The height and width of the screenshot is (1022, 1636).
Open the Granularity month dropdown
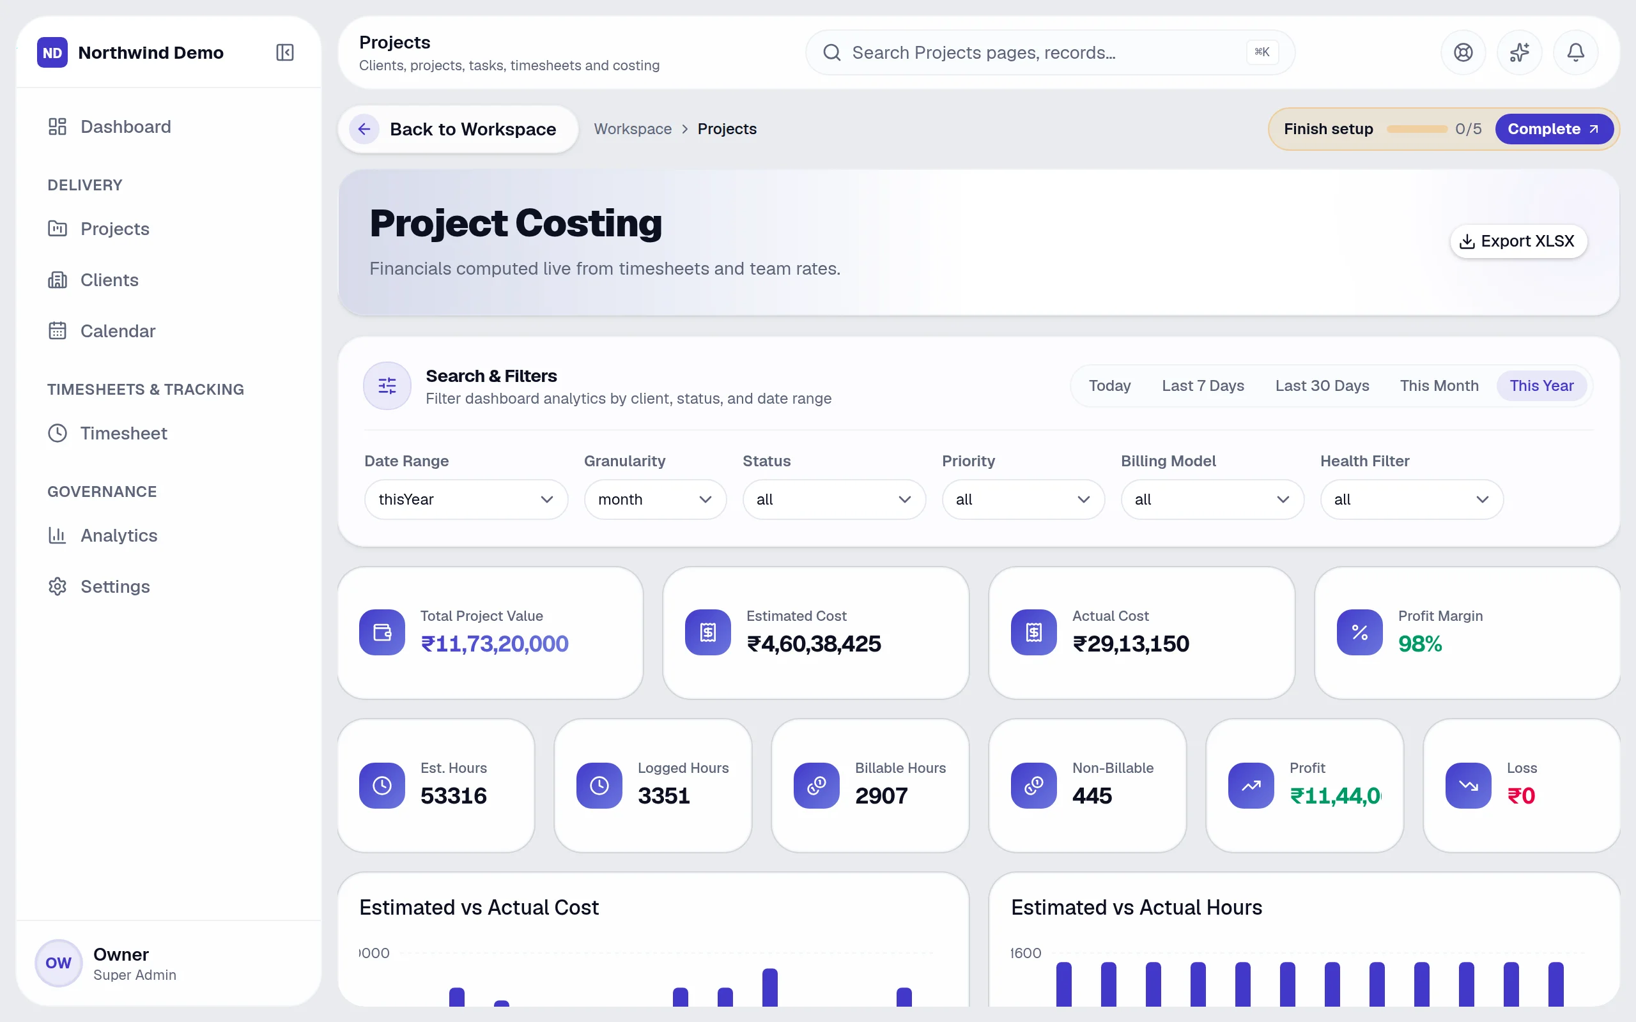tap(655, 500)
